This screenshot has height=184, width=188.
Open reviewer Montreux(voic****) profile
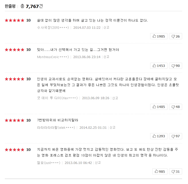coord(53,57)
